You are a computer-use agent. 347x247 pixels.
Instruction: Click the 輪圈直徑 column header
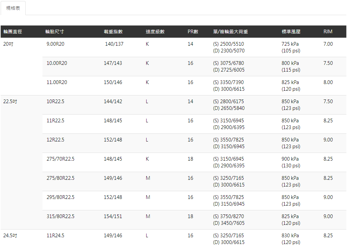[13, 32]
